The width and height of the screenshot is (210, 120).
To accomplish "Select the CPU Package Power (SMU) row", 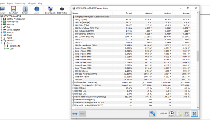I will point(131,45).
